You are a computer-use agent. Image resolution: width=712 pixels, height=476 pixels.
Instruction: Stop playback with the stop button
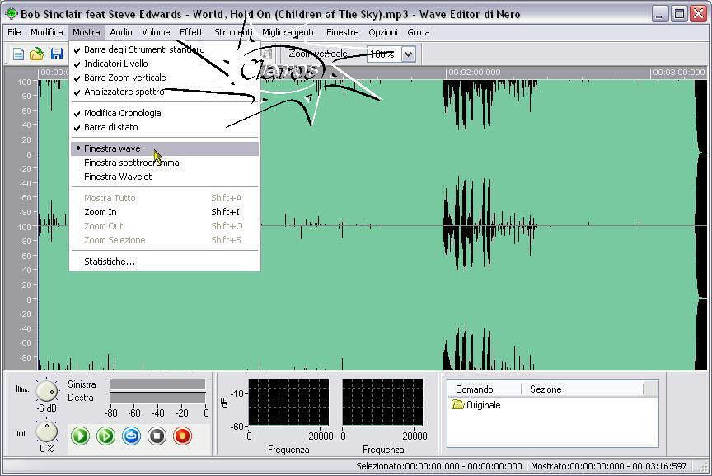[x=157, y=436]
